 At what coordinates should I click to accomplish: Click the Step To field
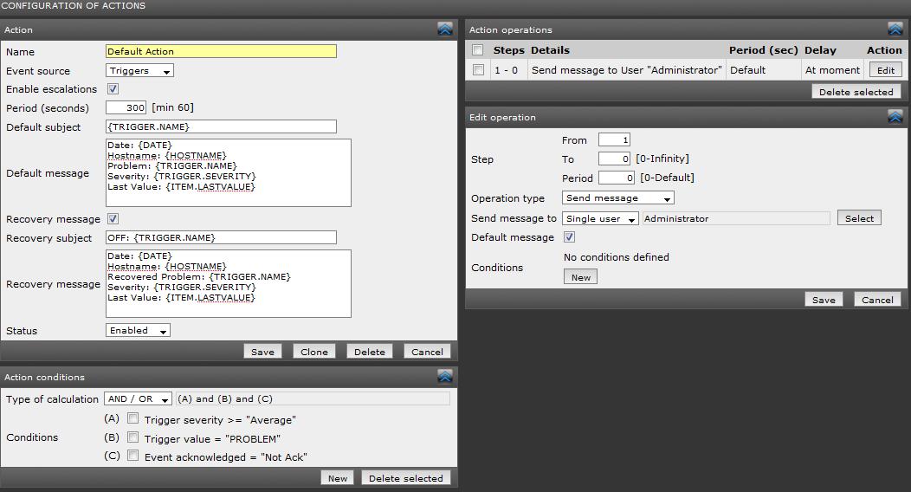coord(614,159)
